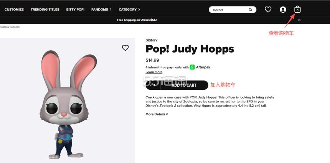Expand More Details section
The width and height of the screenshot is (330, 163).
pos(157,114)
